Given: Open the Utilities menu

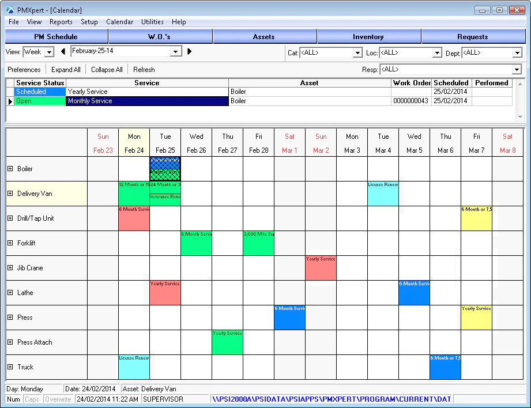Looking at the screenshot, I should 152,22.
